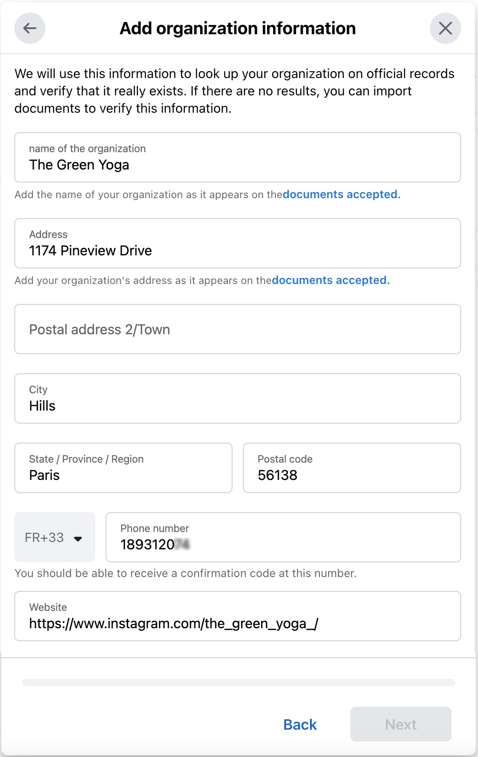The height and width of the screenshot is (757, 478).
Task: Select the Postal address 2/Town field
Action: [237, 330]
